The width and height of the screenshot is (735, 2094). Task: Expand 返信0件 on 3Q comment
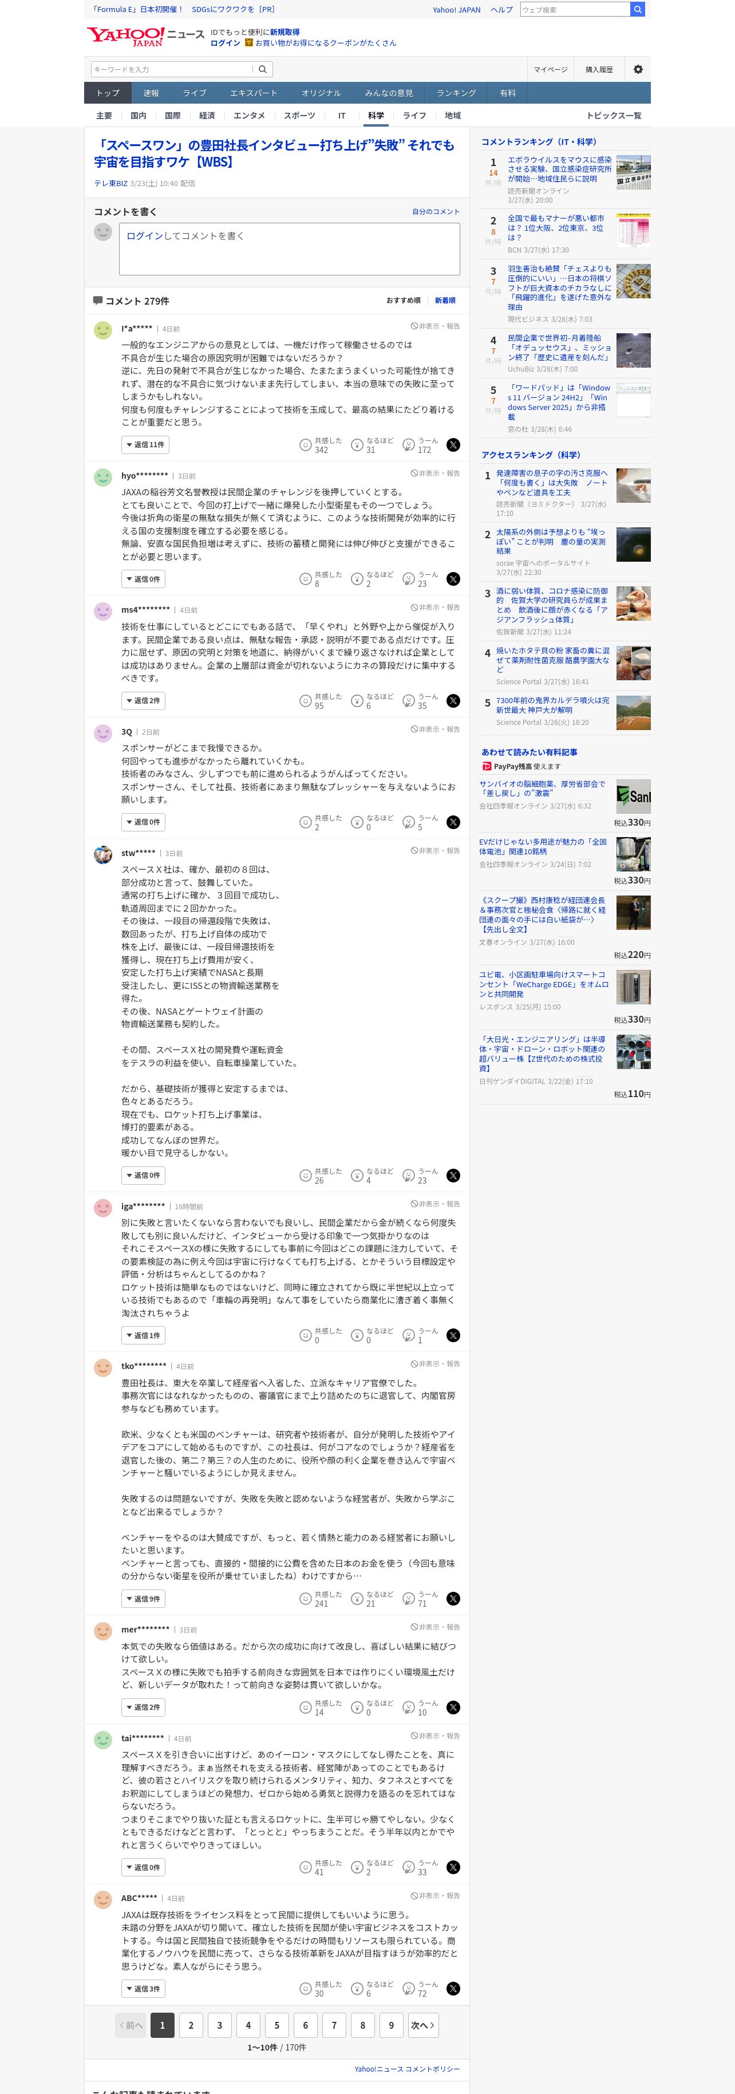click(143, 822)
